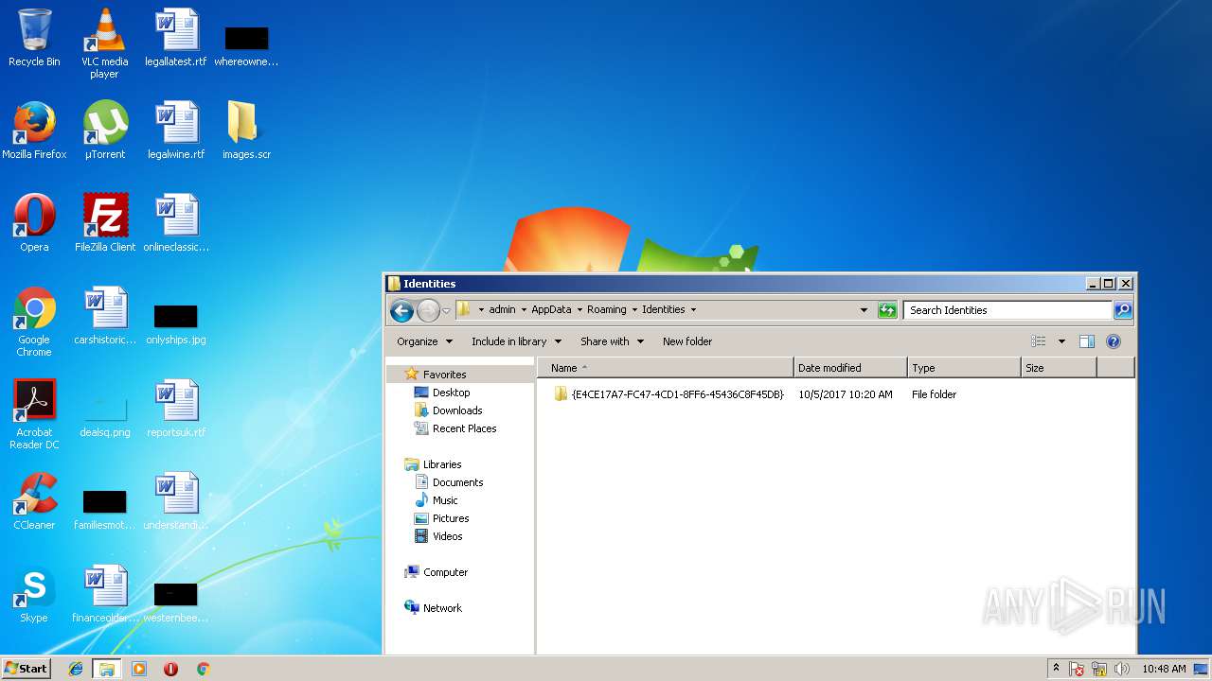Image resolution: width=1212 pixels, height=681 pixels.
Task: Select understandi document on desktop
Action: coord(176,501)
